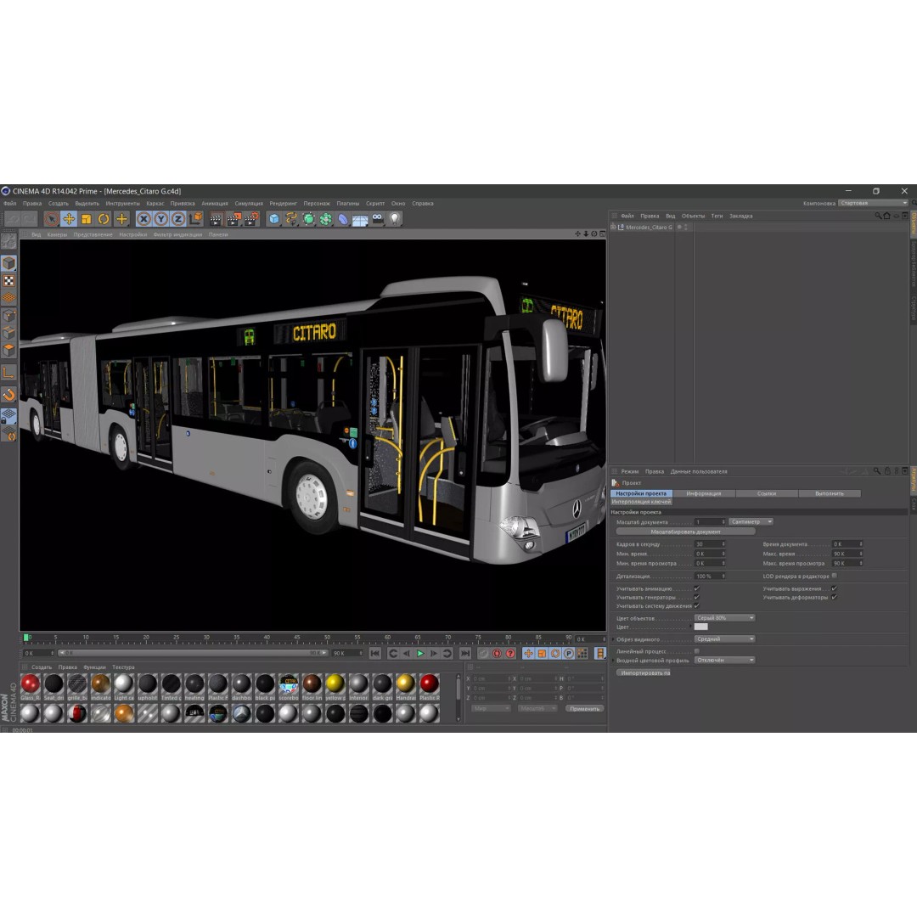This screenshot has height=917, width=917.
Task: Click the coordinate system cube icon
Action: (x=195, y=219)
